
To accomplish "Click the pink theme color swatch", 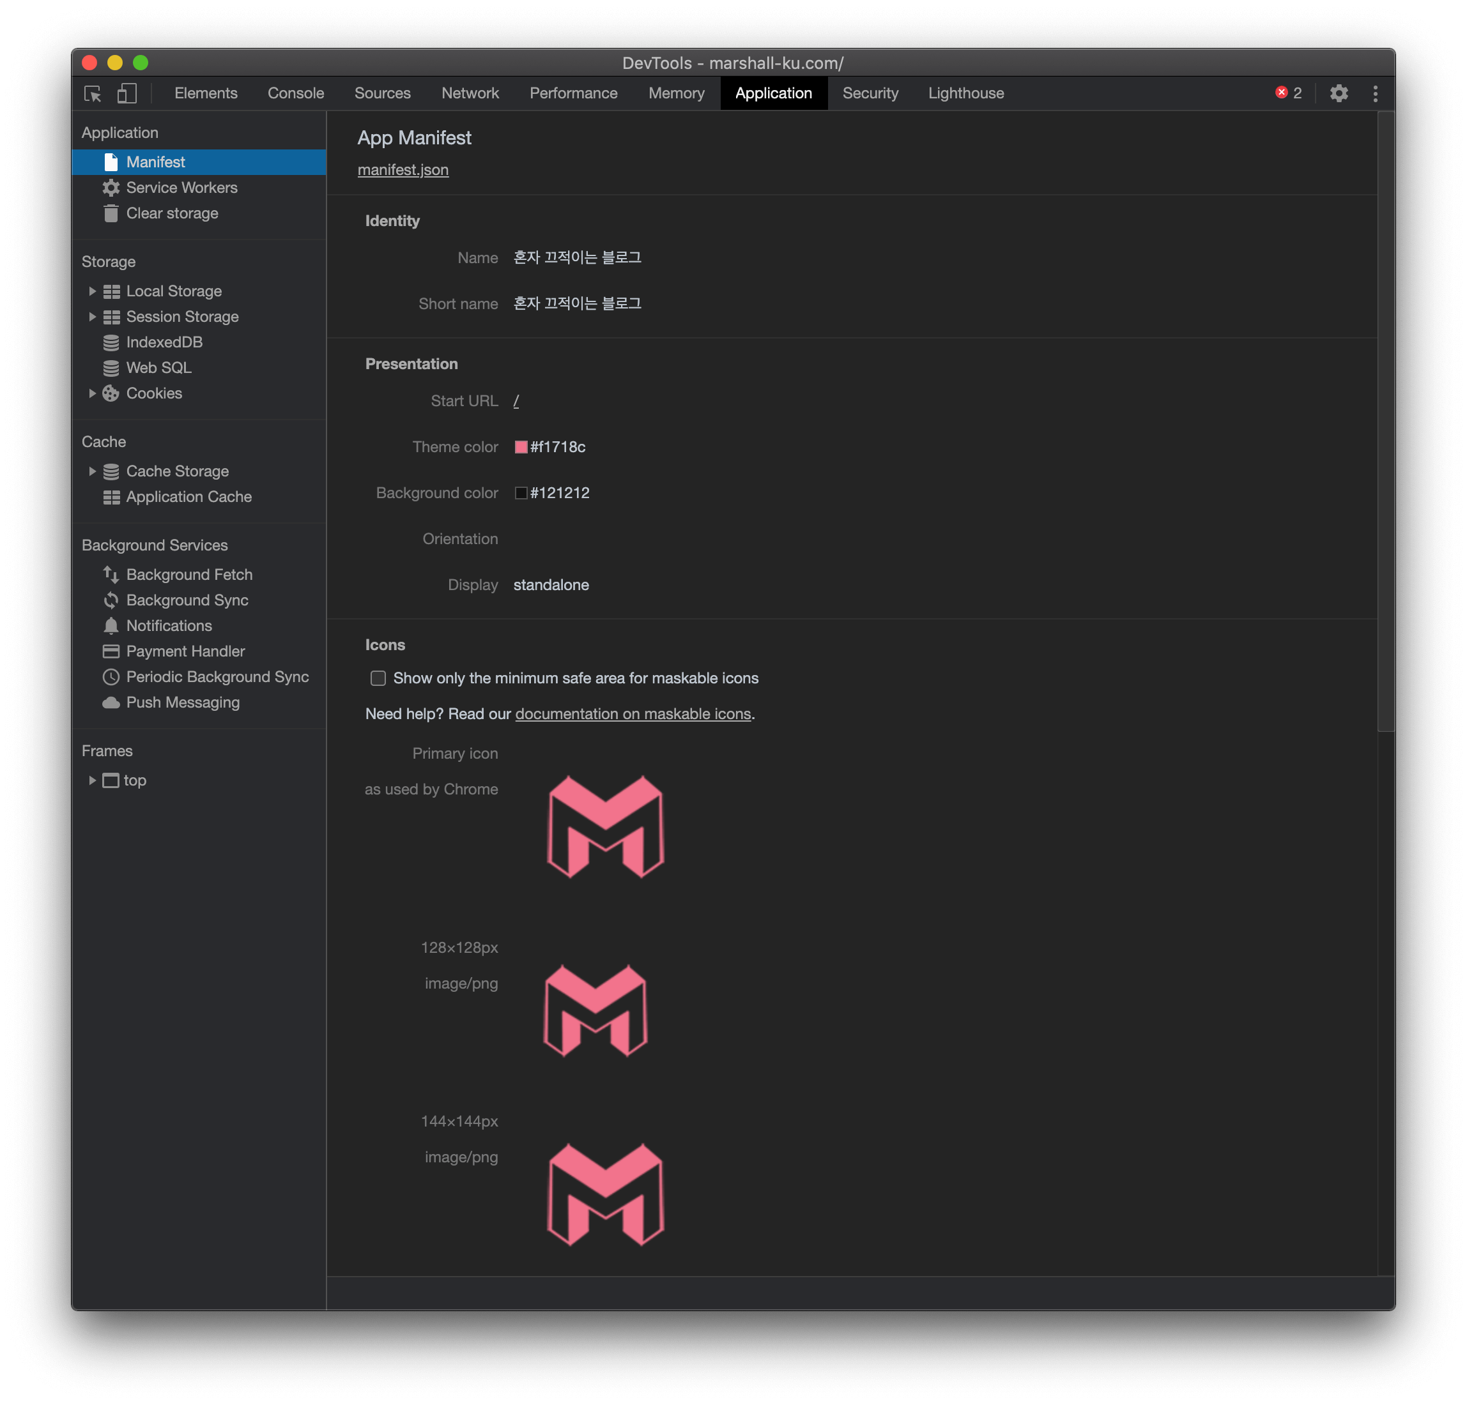I will coord(521,448).
